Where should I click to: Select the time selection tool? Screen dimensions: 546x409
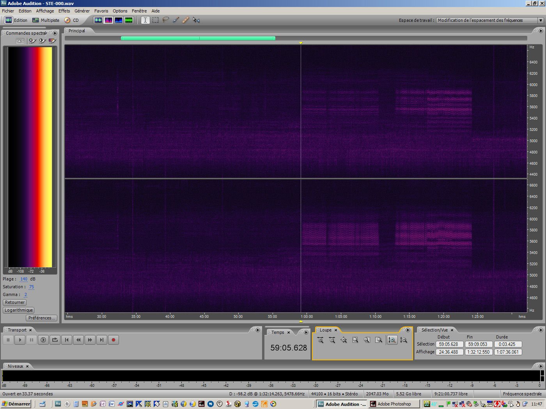pos(145,20)
